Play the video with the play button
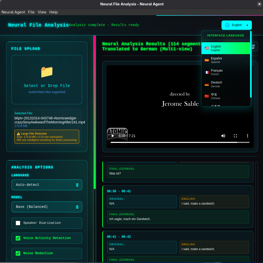The width and height of the screenshot is (263, 263). click(113, 136)
